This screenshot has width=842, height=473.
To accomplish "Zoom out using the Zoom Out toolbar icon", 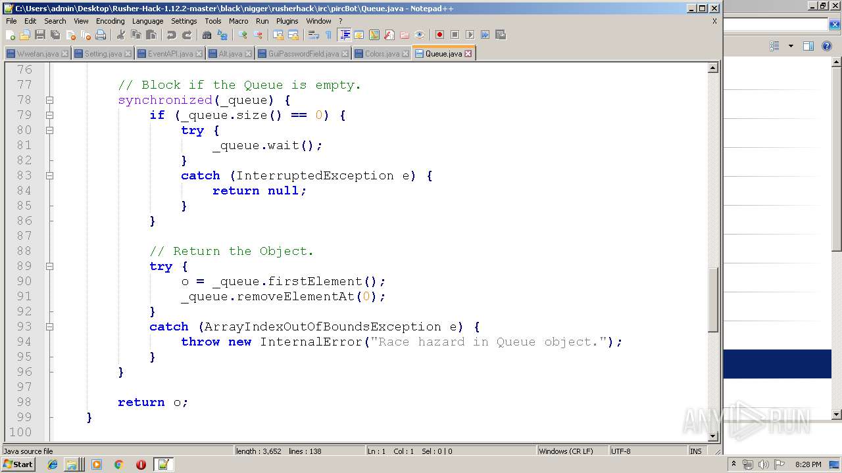I will [x=258, y=35].
